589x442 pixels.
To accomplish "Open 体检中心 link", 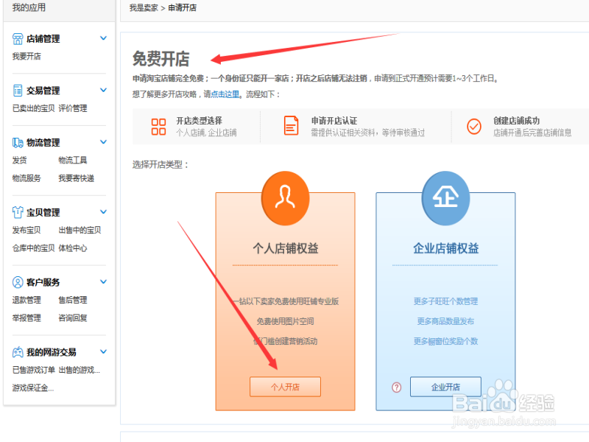I will click(73, 248).
